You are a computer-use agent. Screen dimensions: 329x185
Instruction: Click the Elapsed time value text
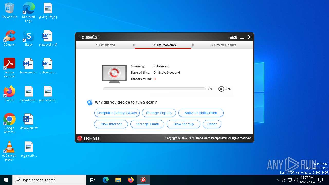(167, 73)
